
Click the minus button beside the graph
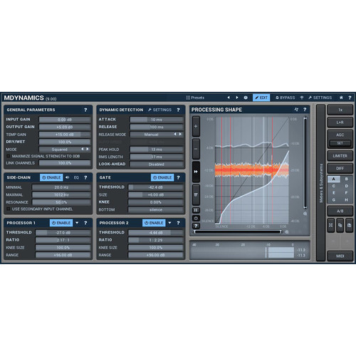coord(196,149)
